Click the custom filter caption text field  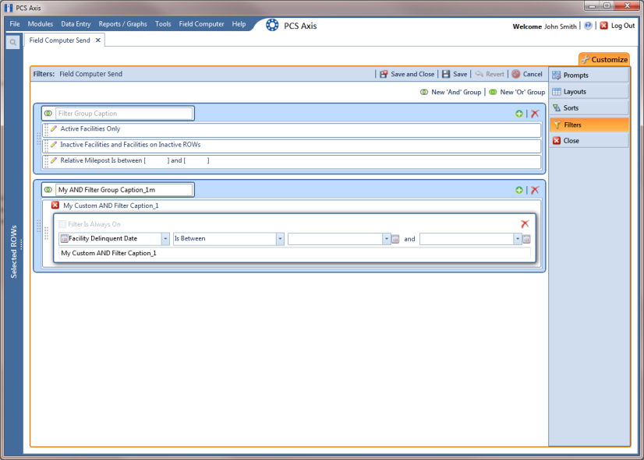click(x=295, y=253)
